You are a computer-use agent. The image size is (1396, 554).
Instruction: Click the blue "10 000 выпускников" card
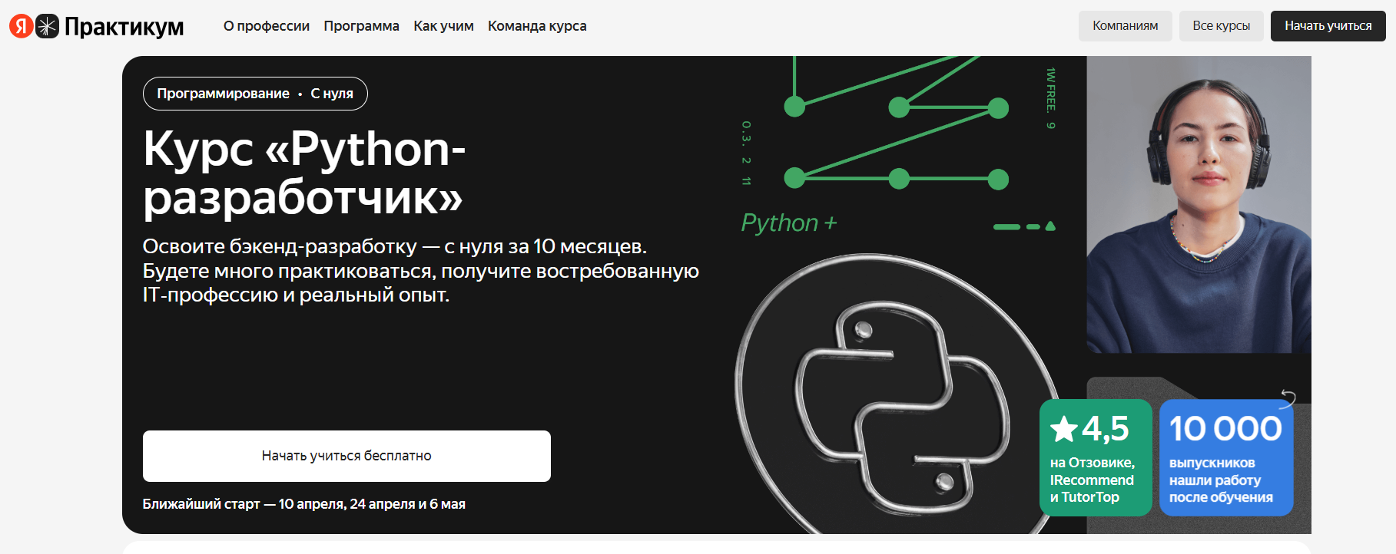(x=1226, y=457)
